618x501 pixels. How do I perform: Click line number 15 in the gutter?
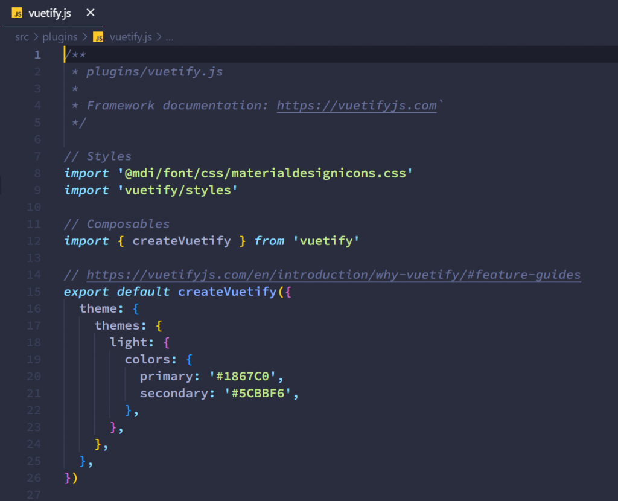point(34,292)
